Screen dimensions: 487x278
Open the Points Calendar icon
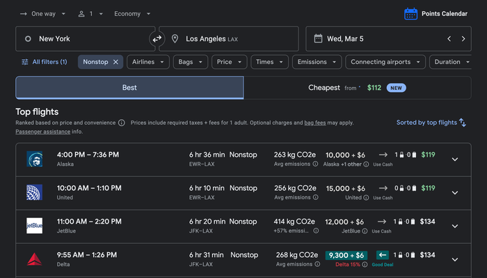(x=410, y=14)
